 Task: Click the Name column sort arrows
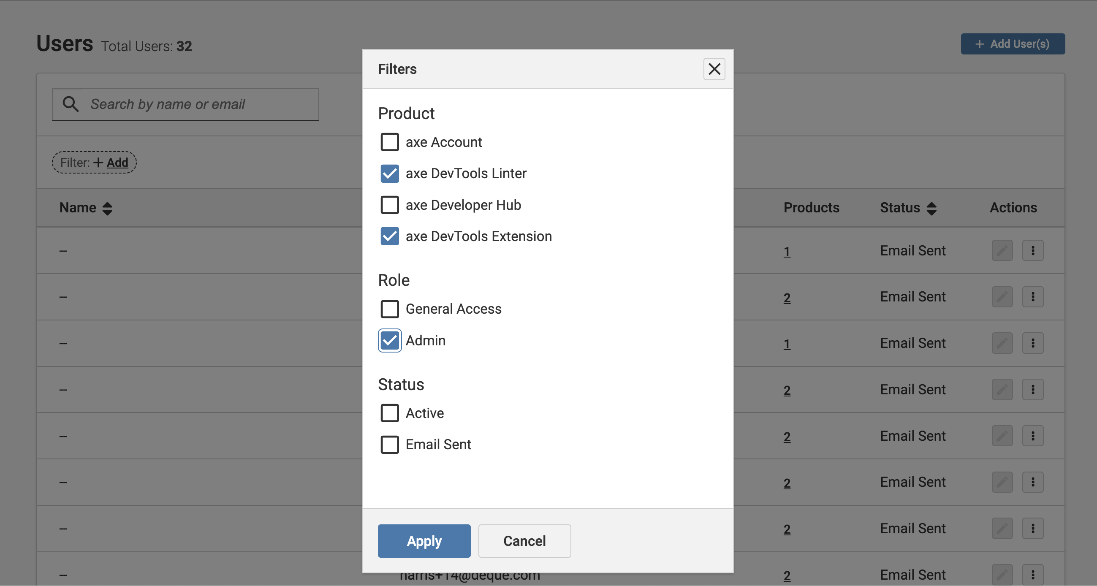click(107, 208)
